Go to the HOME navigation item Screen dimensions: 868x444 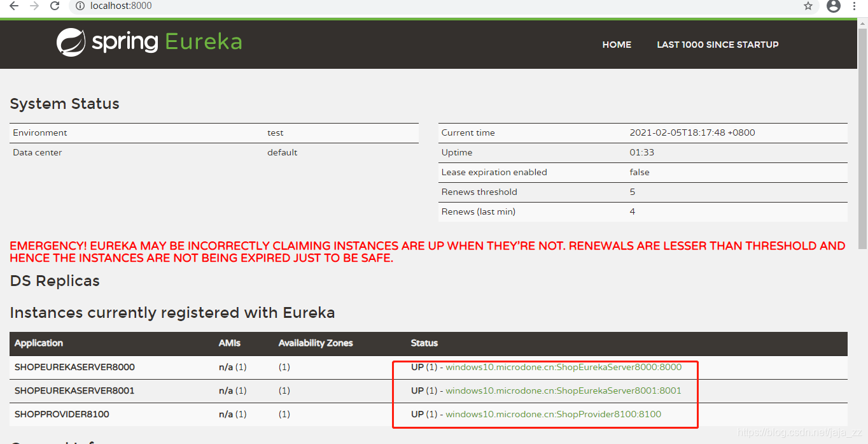point(616,45)
